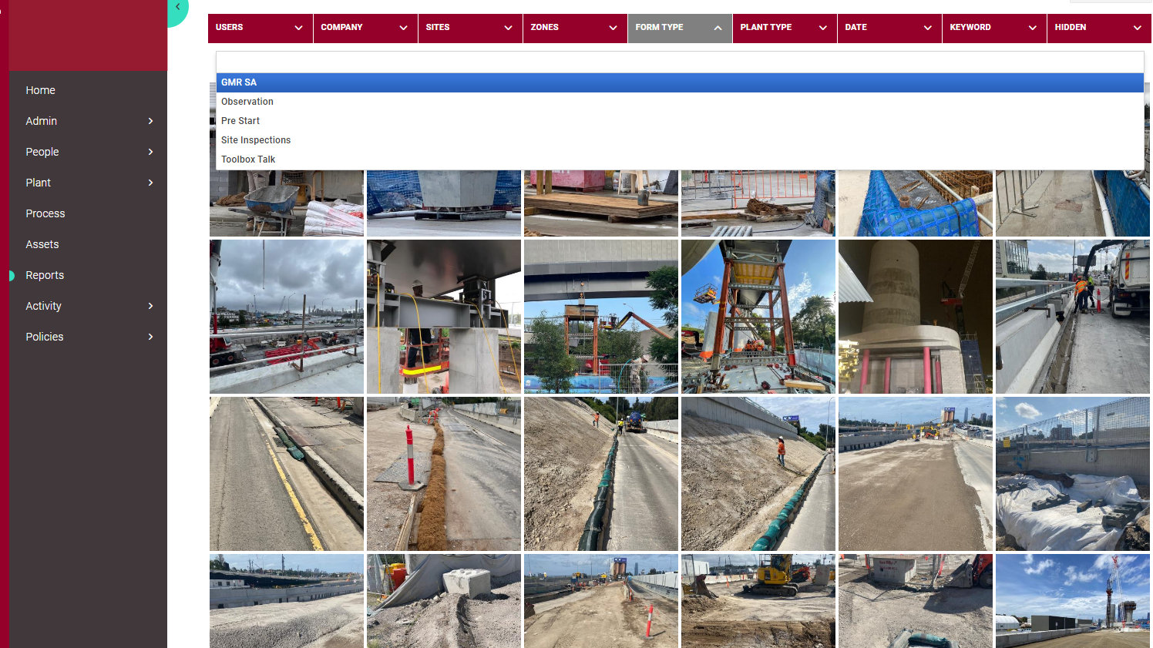Screen dimensions: 1153x648
Task: Open the wheelbarrow photo thumbnail
Action: click(287, 203)
